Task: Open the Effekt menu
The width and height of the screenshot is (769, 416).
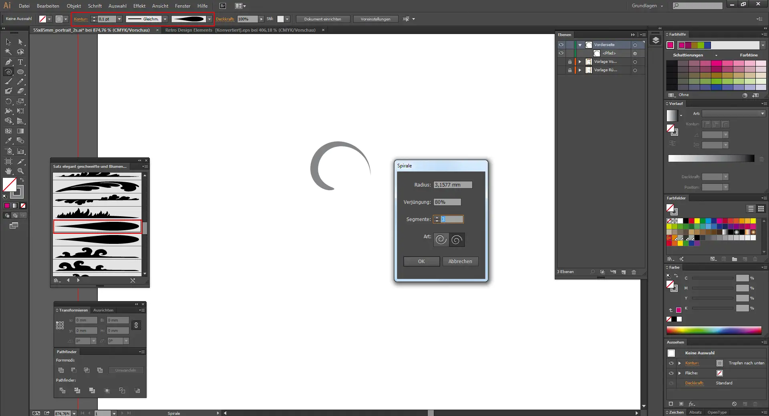Action: click(x=139, y=6)
